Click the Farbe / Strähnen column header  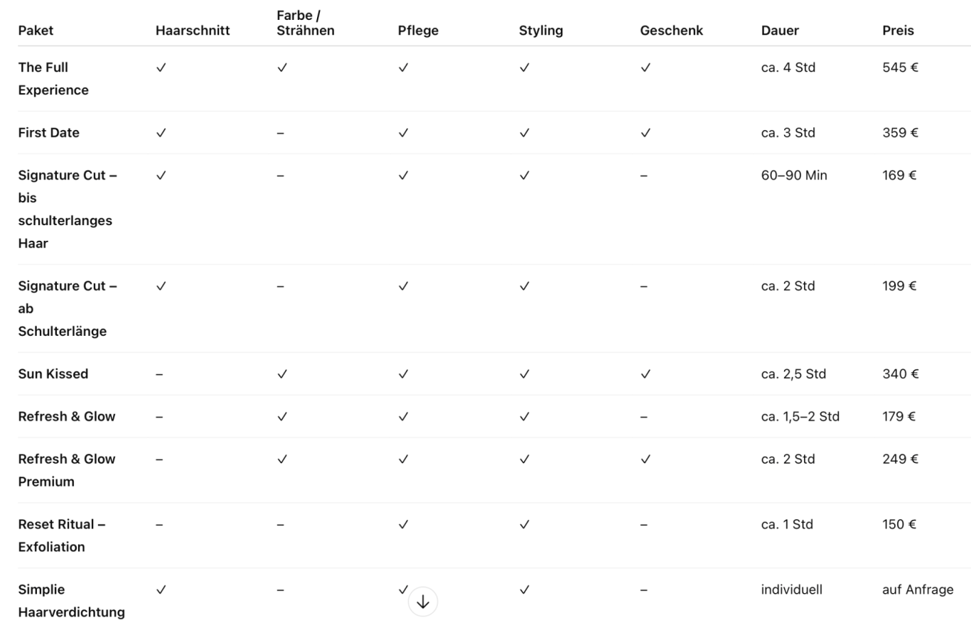pyautogui.click(x=305, y=23)
